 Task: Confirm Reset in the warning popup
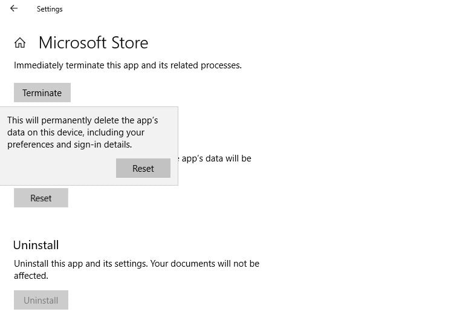point(143,168)
